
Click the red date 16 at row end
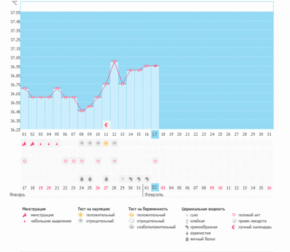[x=269, y=188]
